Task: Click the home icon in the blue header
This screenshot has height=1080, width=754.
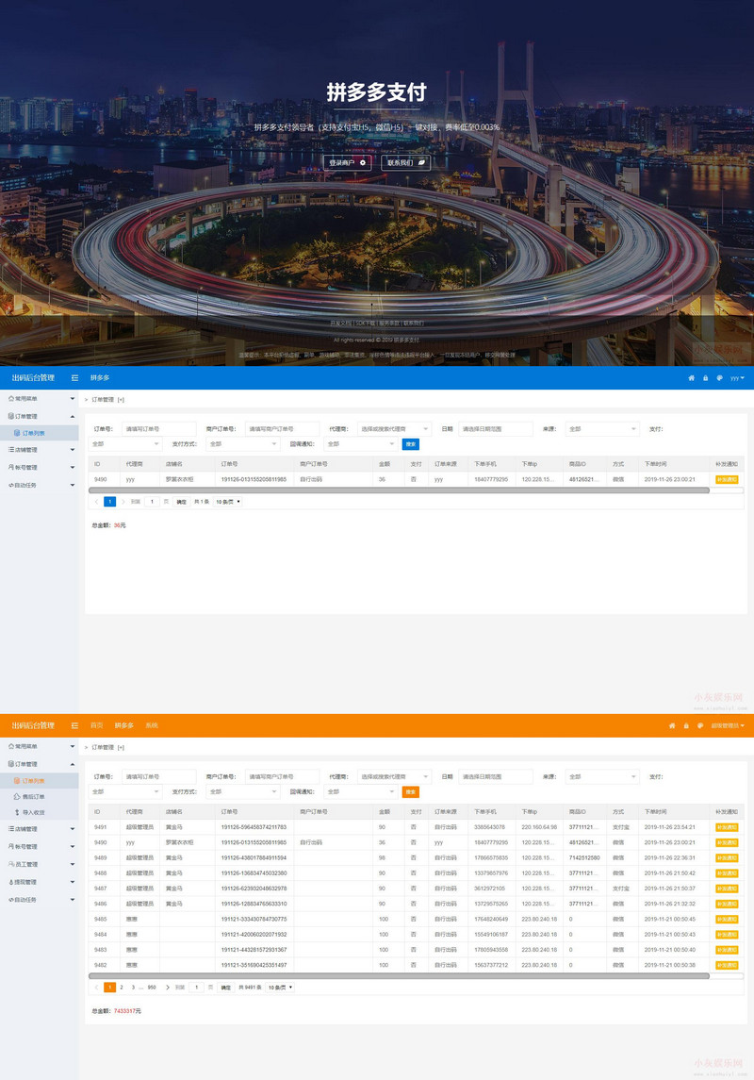Action: tap(692, 378)
